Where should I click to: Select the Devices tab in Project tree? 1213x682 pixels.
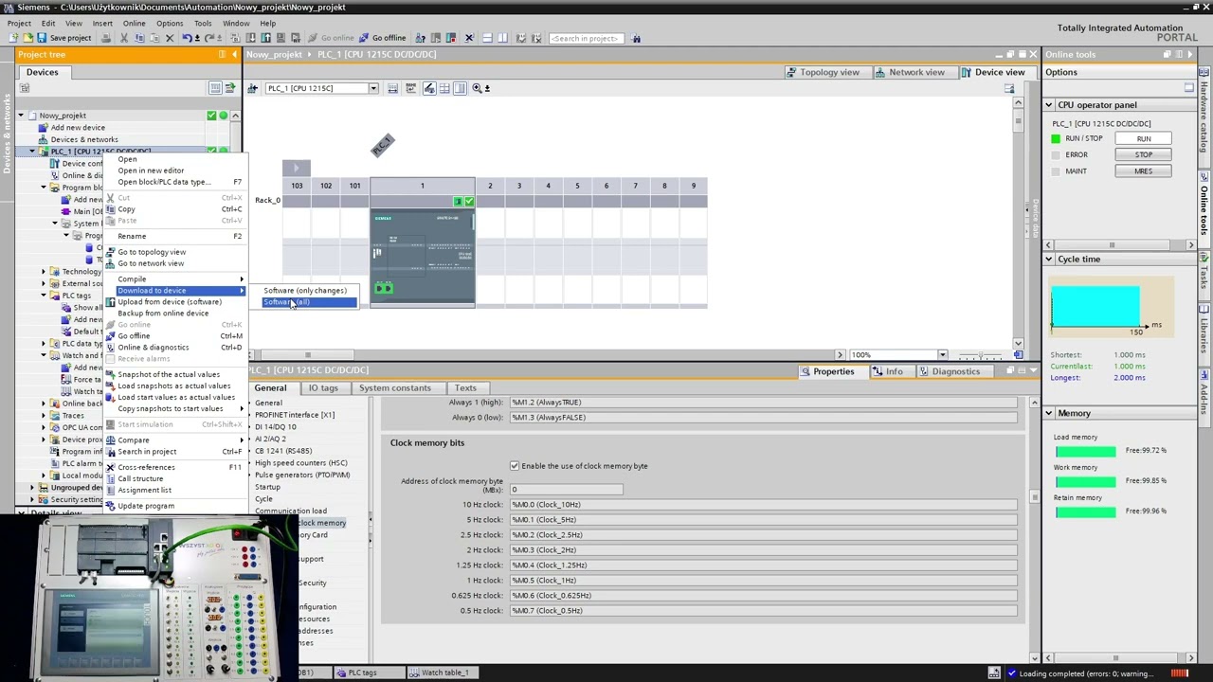coord(42,72)
